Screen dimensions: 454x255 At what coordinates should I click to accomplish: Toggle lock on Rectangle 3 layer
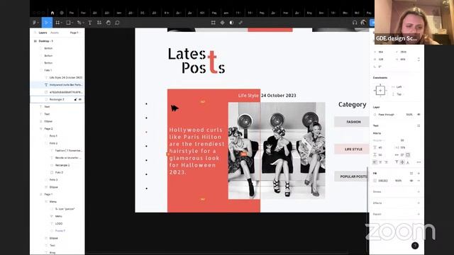click(x=76, y=99)
